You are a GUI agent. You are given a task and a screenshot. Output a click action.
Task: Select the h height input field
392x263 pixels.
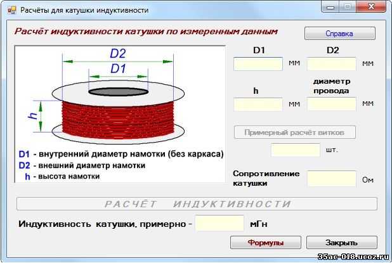(258, 105)
